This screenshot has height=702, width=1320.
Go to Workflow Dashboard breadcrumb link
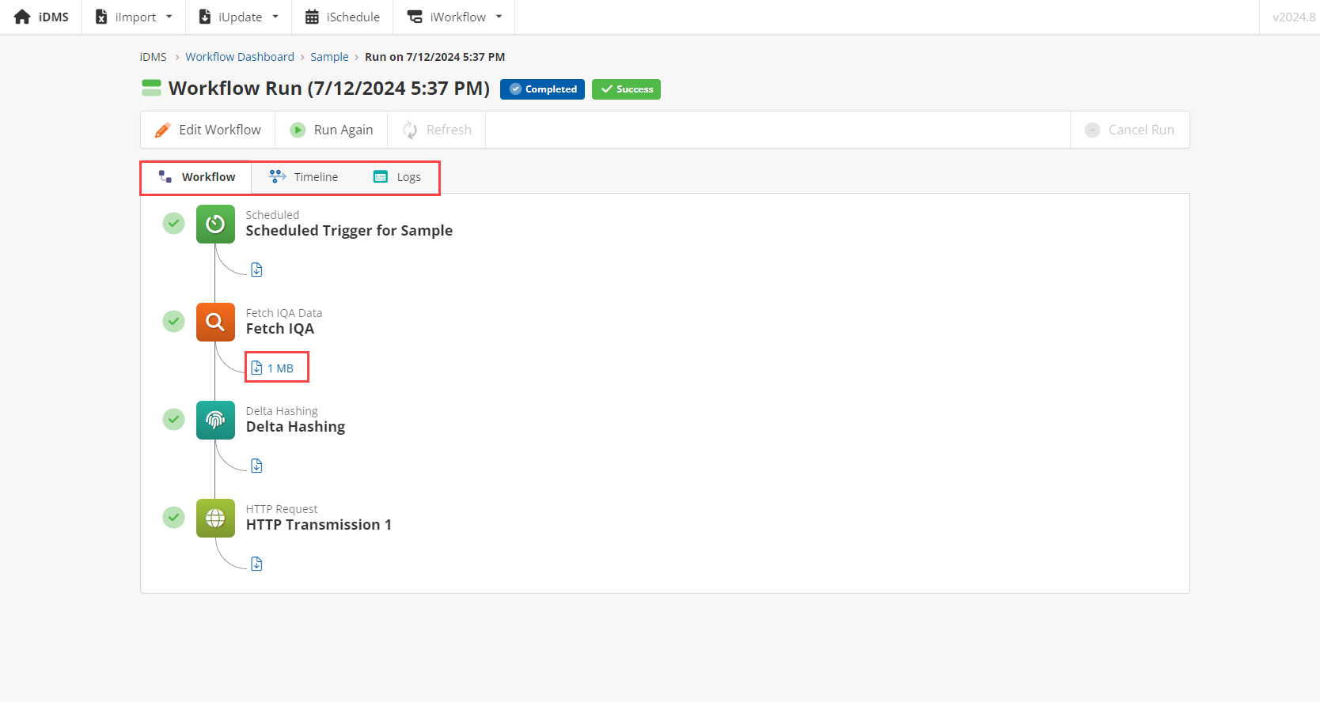(x=240, y=57)
